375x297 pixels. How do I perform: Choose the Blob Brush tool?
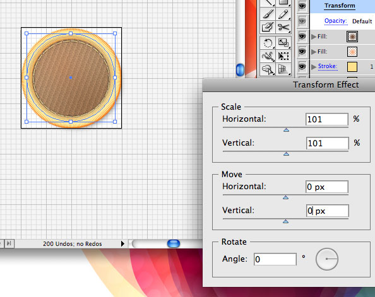pos(268,27)
